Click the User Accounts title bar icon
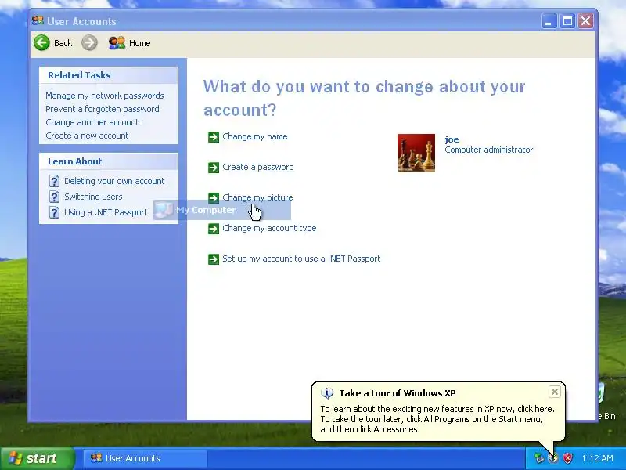This screenshot has width=626, height=470. pos(38,20)
